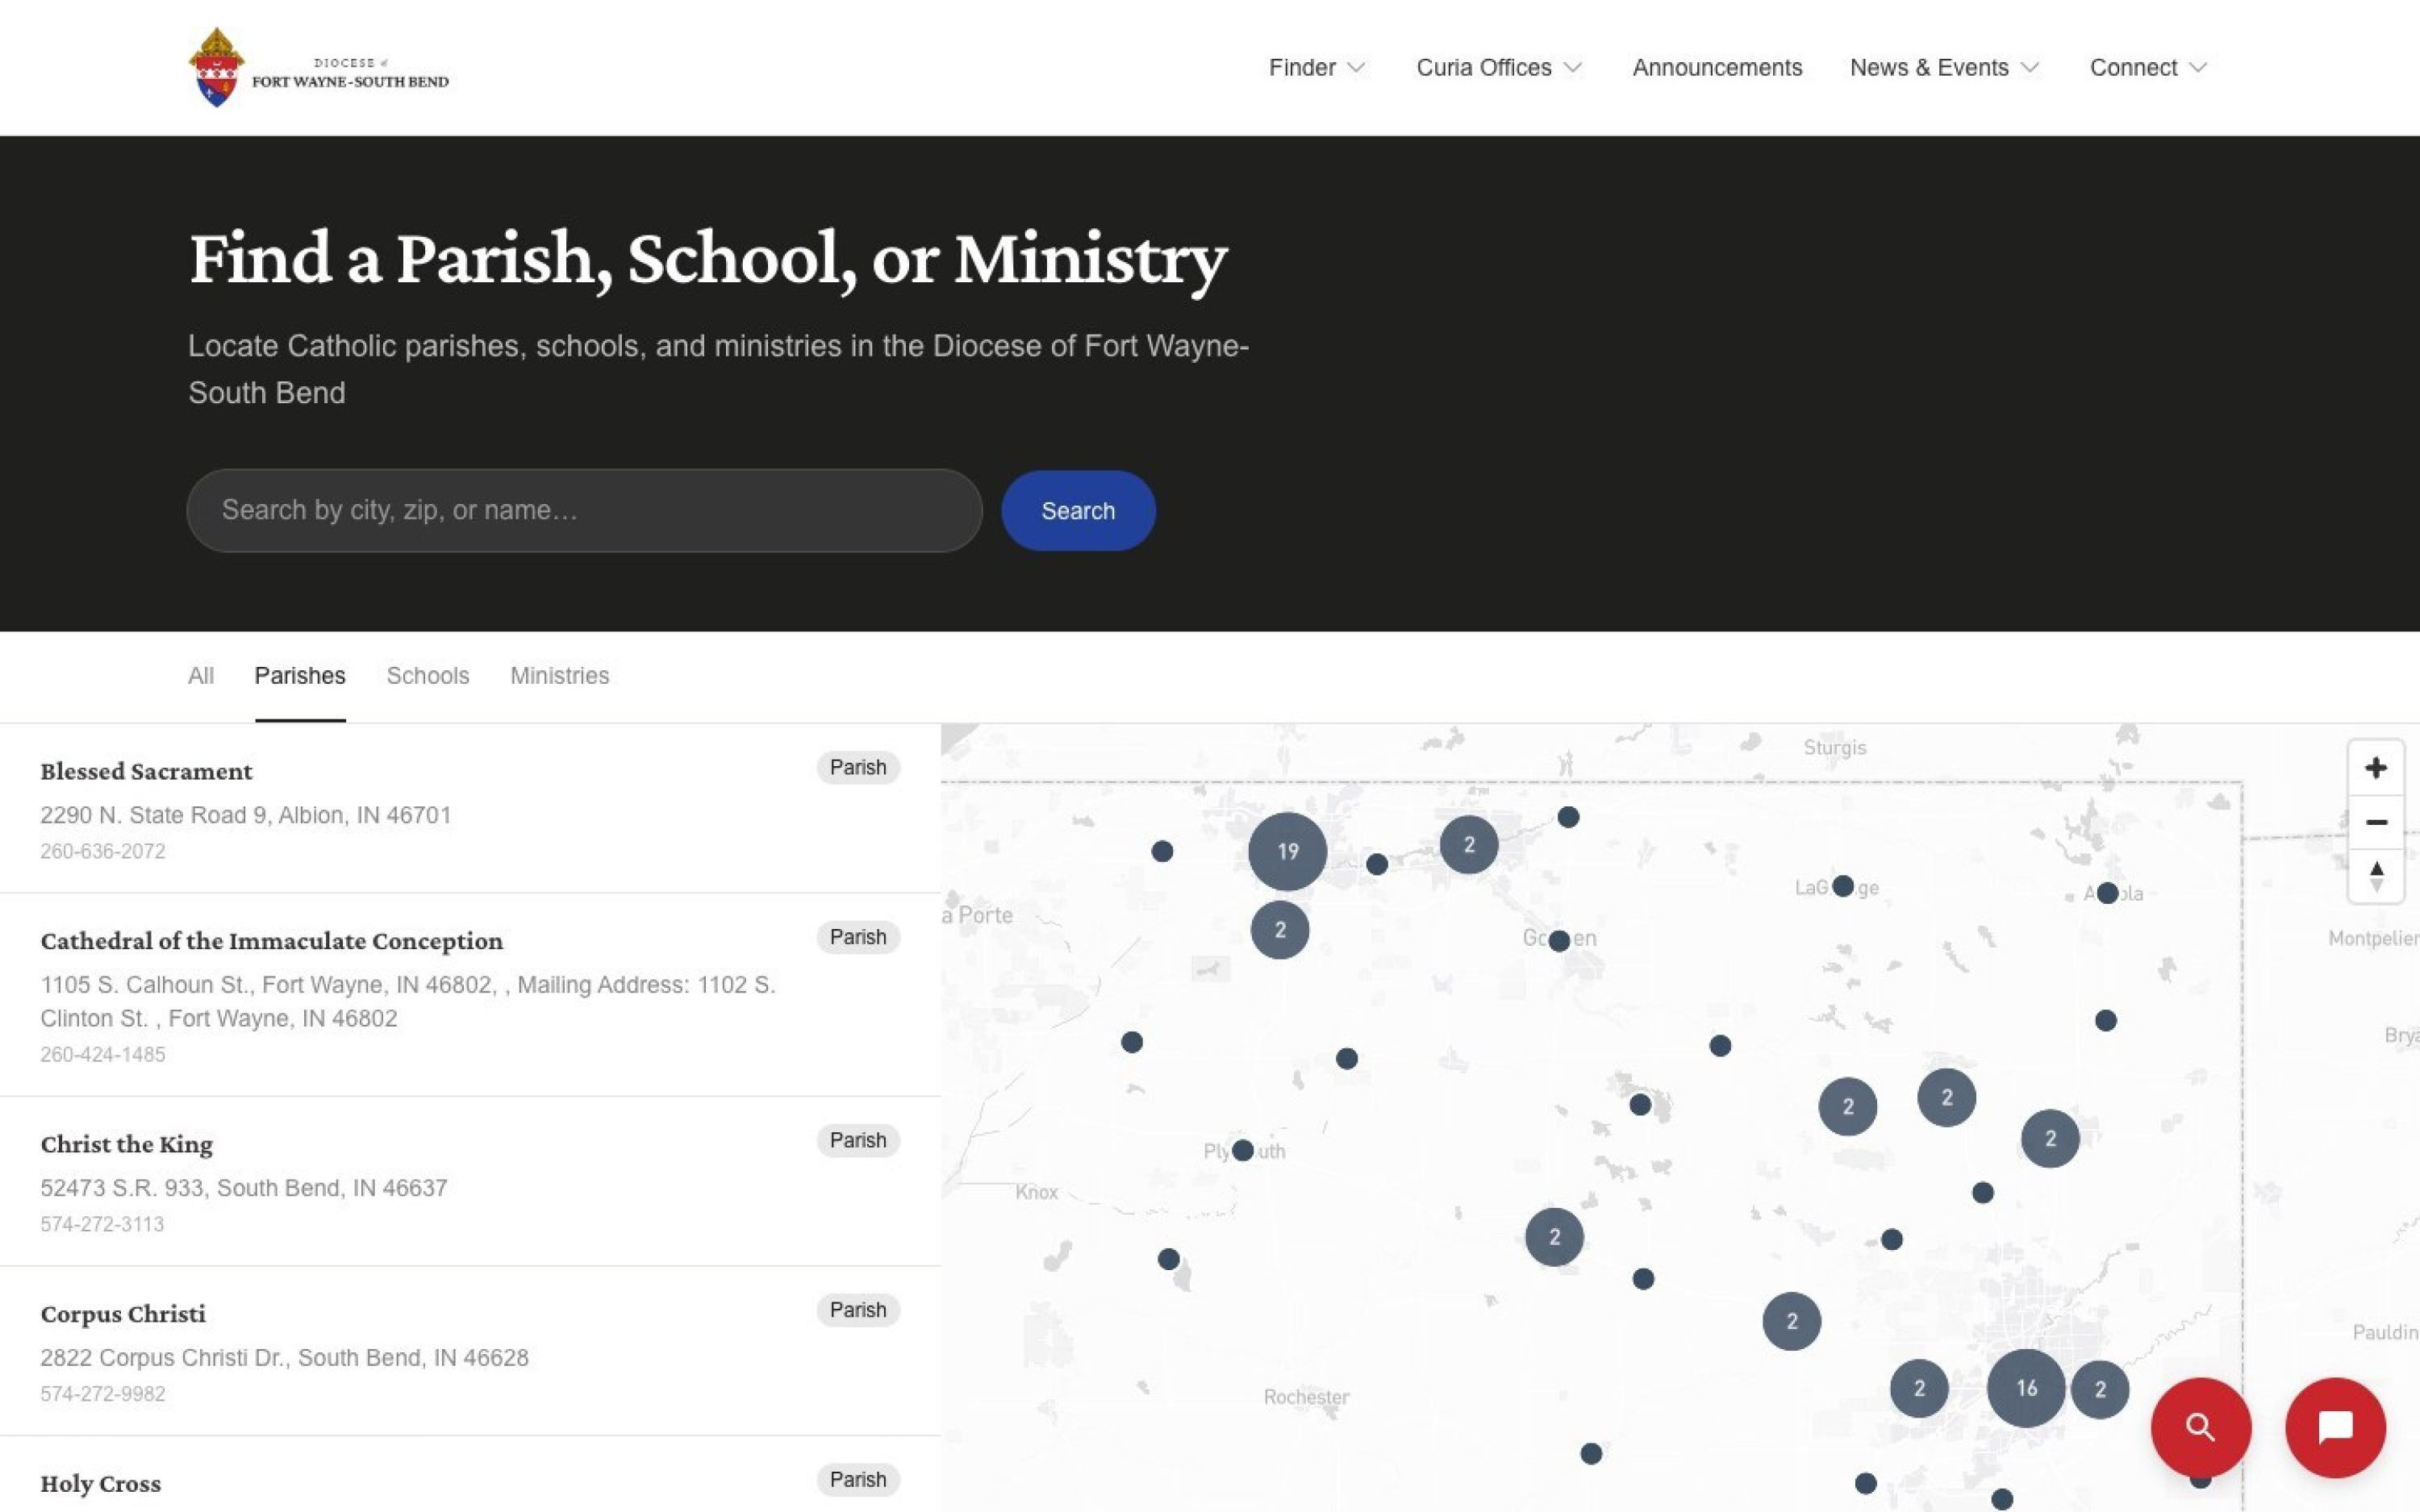Click phone number 260-424-1485
The image size is (2420, 1512).
coord(103,1054)
